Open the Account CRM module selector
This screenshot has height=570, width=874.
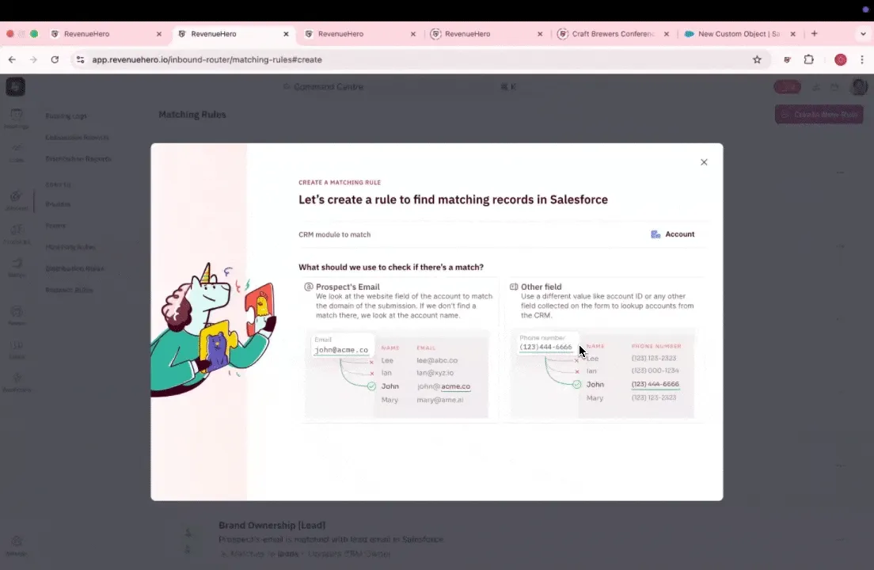click(672, 234)
